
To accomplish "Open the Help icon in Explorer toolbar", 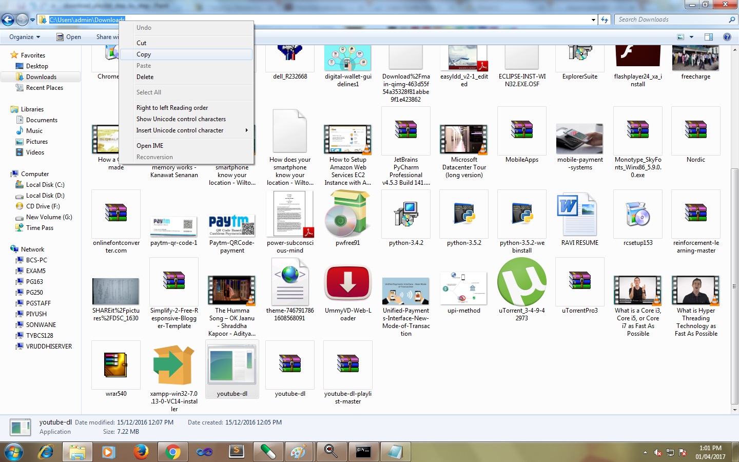I will point(727,36).
